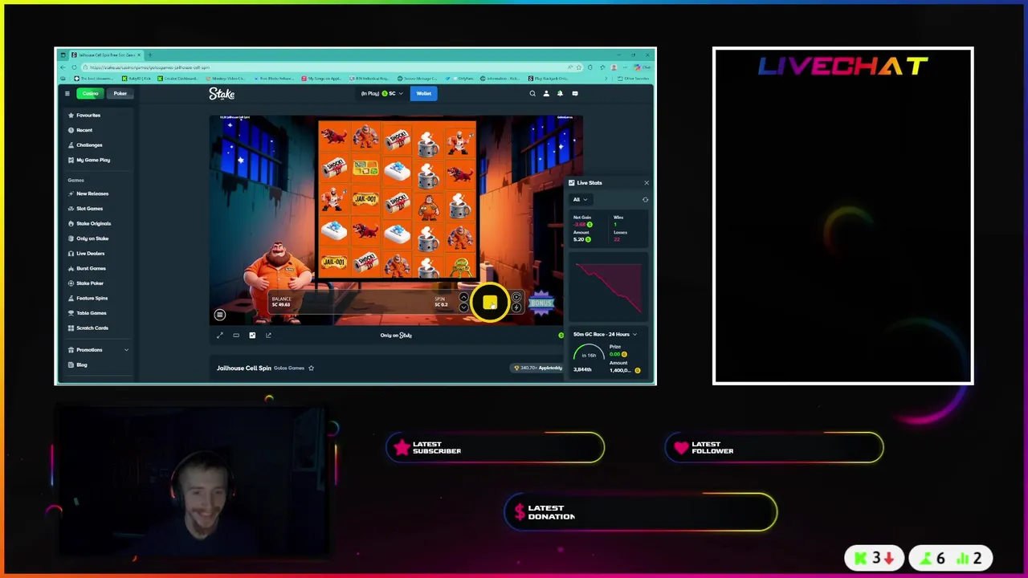Switch to the Casino tab
The image size is (1028, 578).
coord(90,94)
